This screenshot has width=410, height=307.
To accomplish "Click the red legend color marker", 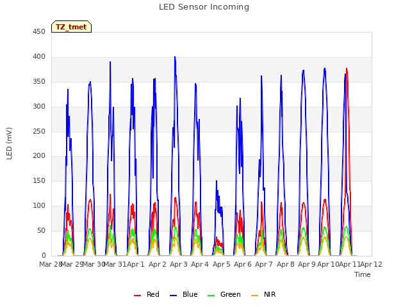I will [137, 295].
